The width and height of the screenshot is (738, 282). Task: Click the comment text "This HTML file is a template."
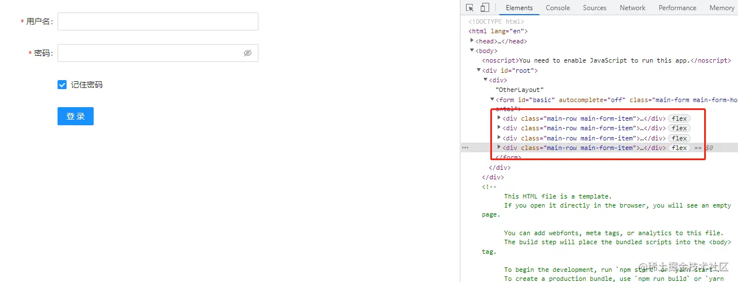pyautogui.click(x=558, y=196)
